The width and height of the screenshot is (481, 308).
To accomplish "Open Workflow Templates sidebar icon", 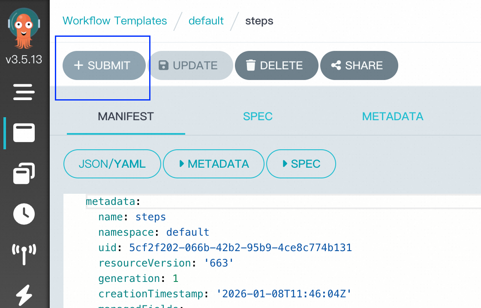I will tap(24, 133).
